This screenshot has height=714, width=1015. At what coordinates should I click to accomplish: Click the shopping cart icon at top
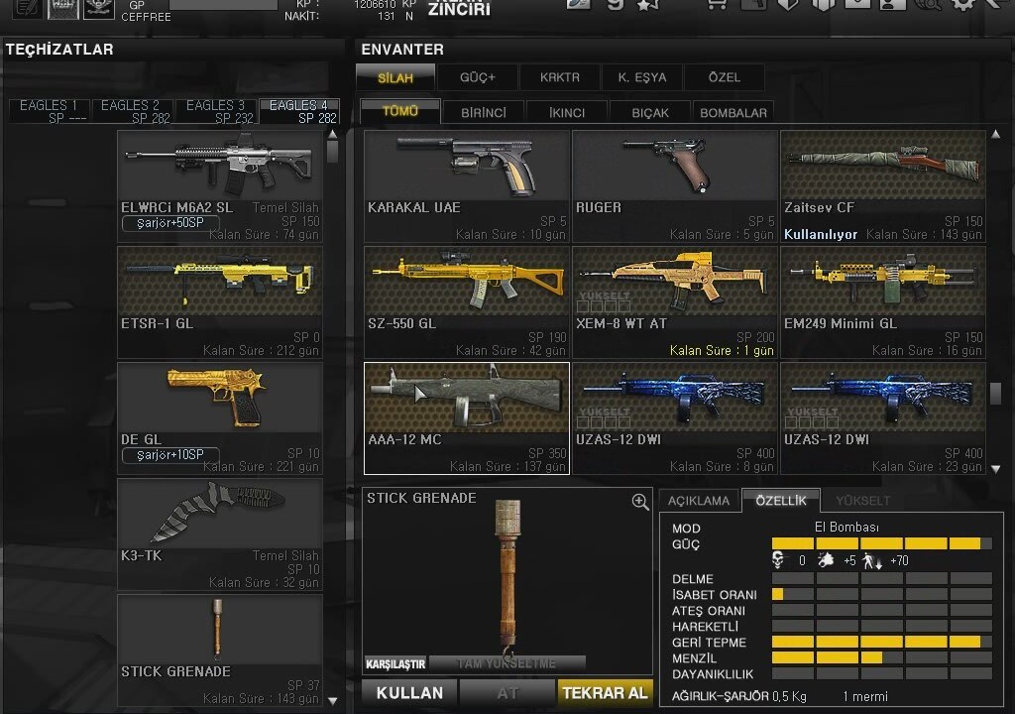717,5
